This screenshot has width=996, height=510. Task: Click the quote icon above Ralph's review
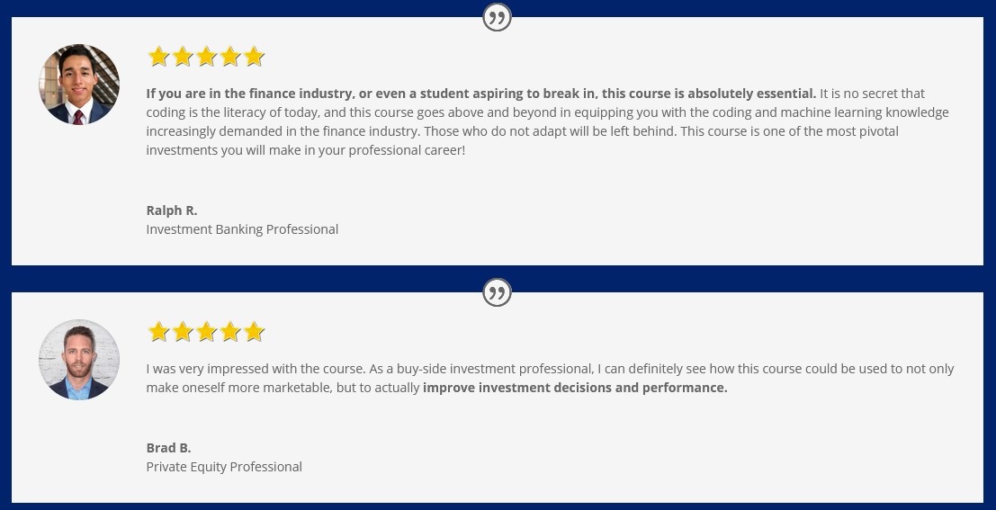pos(497,17)
